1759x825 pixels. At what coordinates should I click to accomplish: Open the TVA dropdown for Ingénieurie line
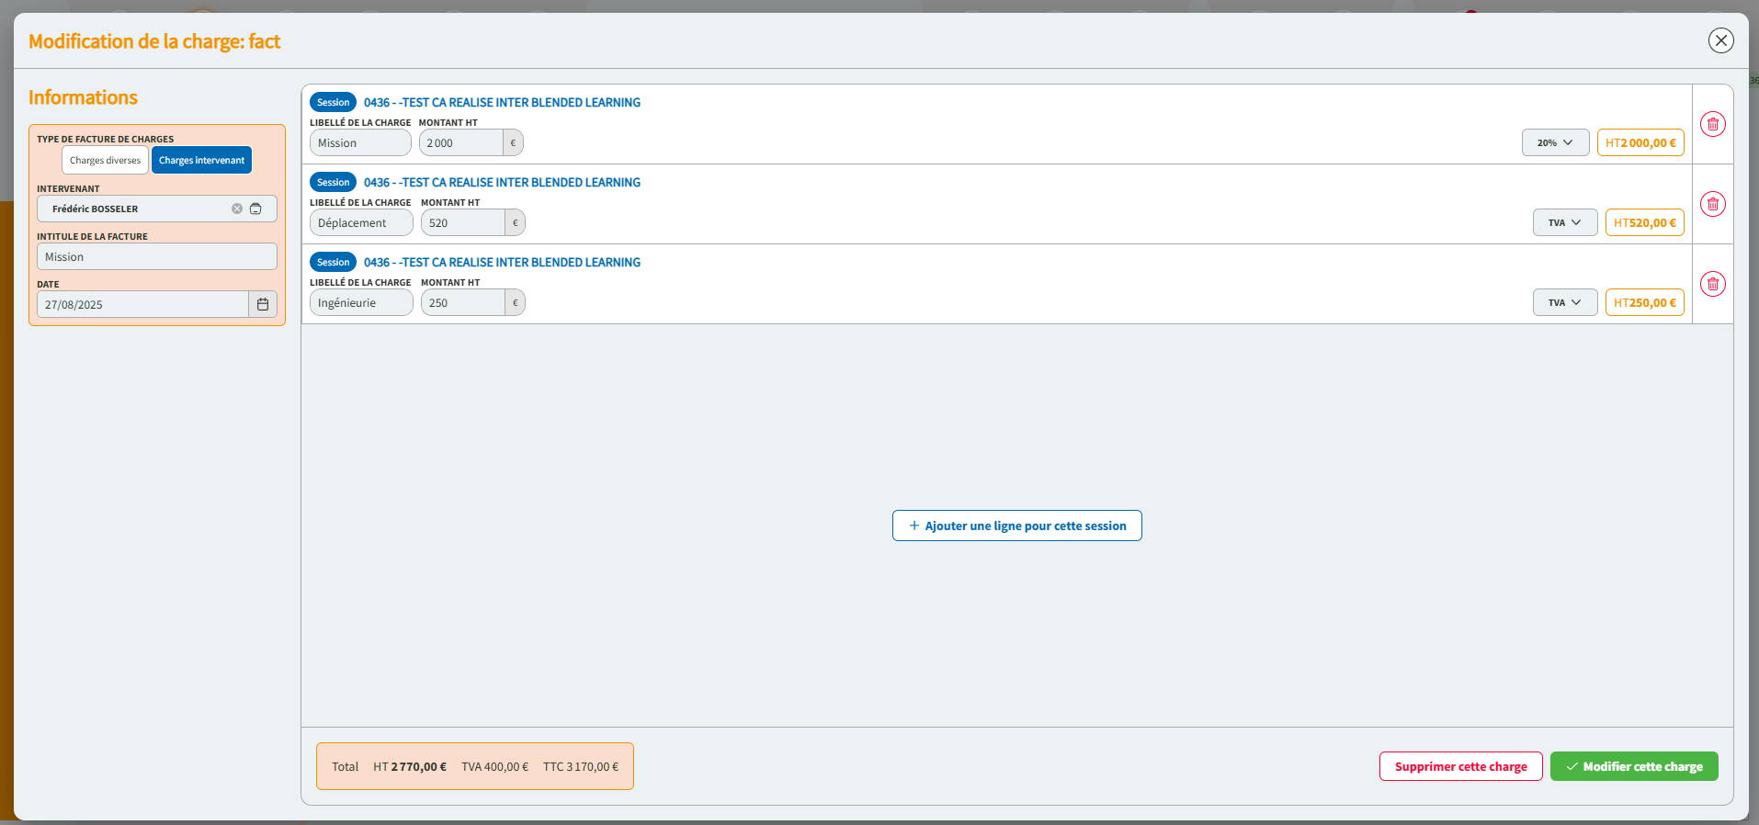pos(1564,302)
